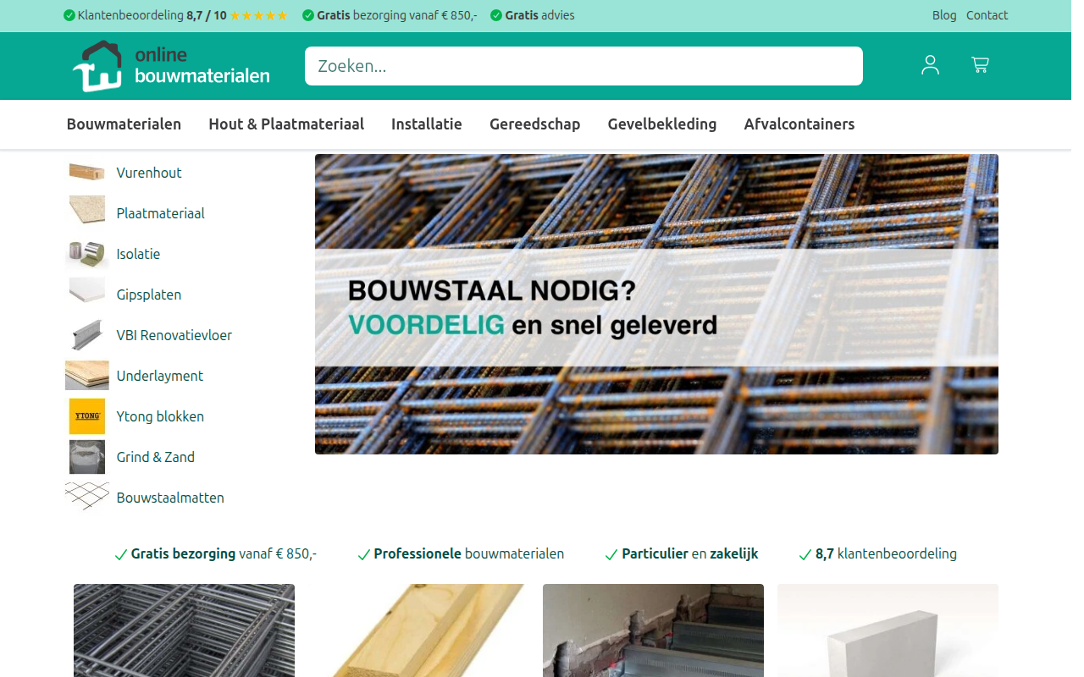Go to the Blog page
This screenshot has width=1084, height=677.
(x=944, y=15)
